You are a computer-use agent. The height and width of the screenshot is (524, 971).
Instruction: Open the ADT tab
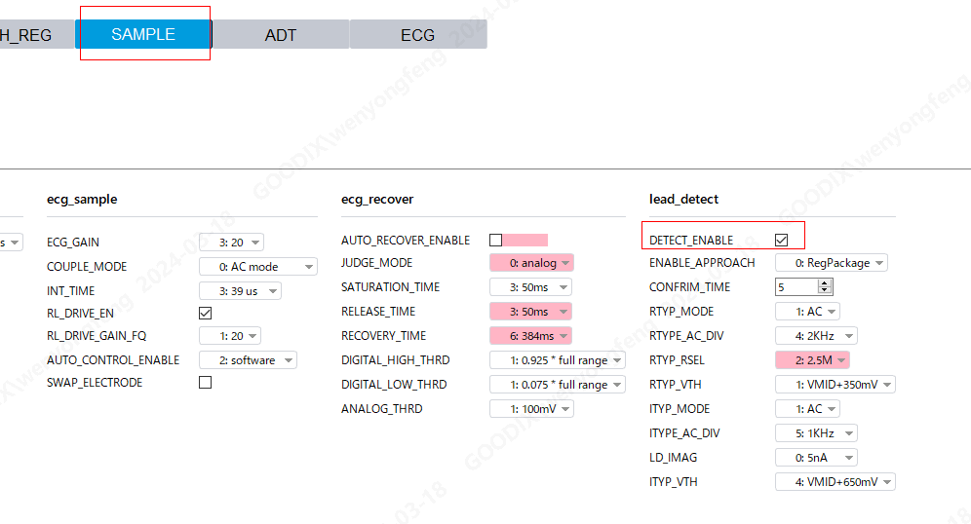coord(281,35)
